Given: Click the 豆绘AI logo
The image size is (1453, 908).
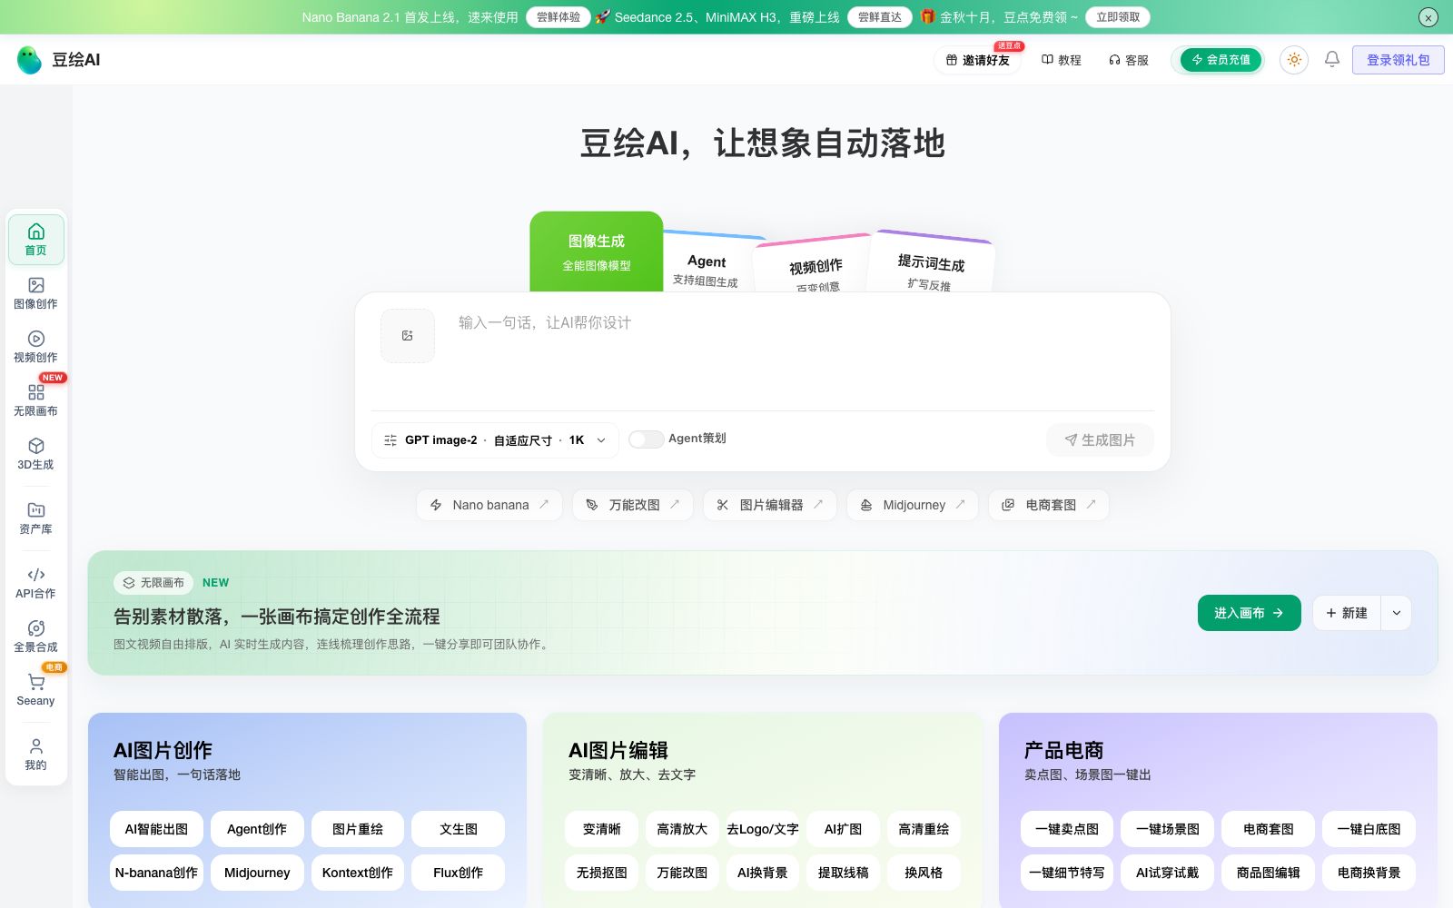Looking at the screenshot, I should [59, 60].
